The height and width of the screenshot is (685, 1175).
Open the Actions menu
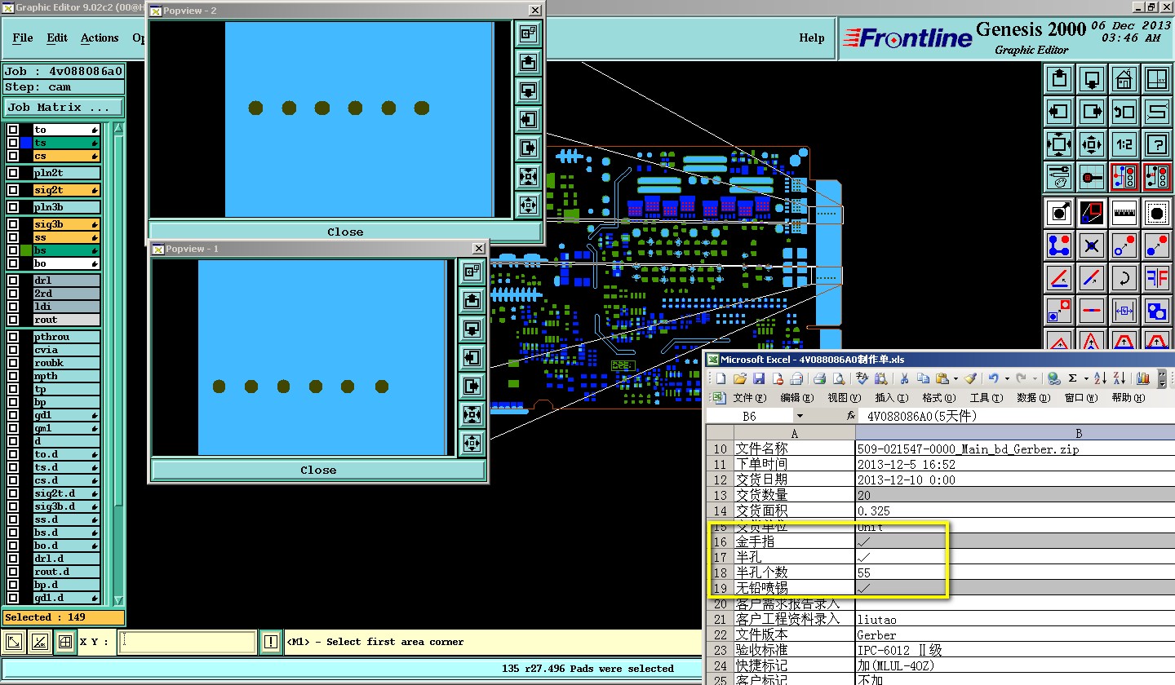tap(100, 38)
